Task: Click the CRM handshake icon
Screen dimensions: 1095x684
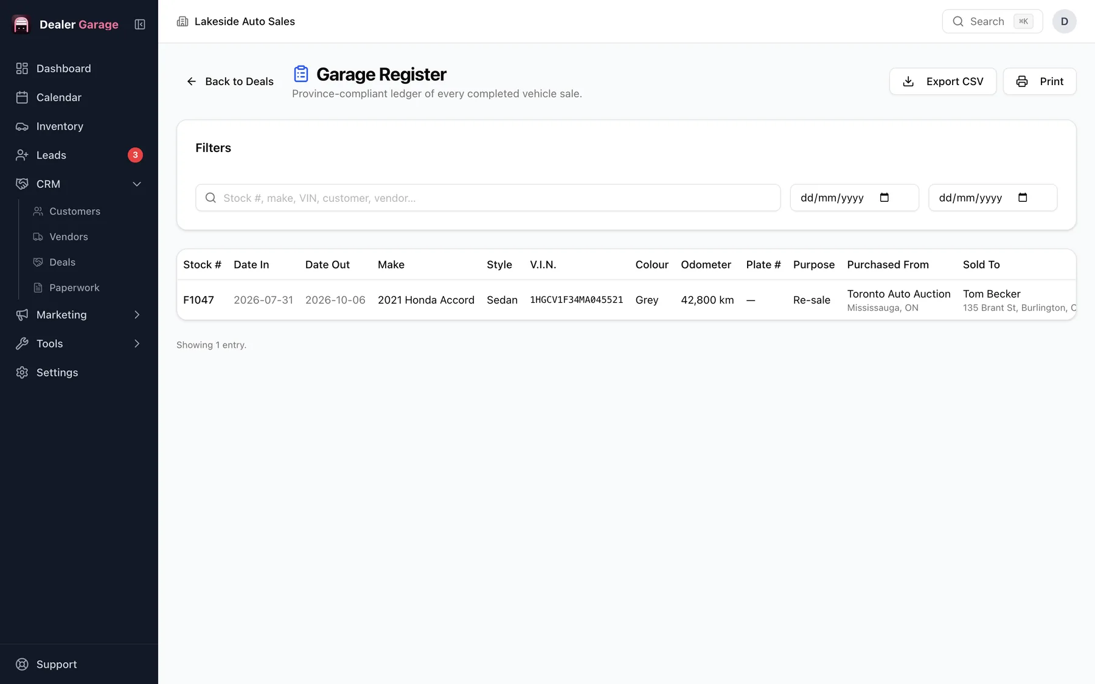Action: [x=22, y=184]
